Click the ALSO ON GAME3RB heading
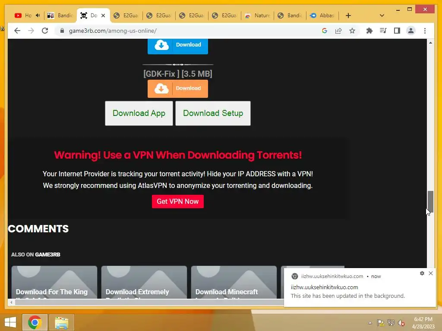This screenshot has width=442, height=331. [x=35, y=254]
